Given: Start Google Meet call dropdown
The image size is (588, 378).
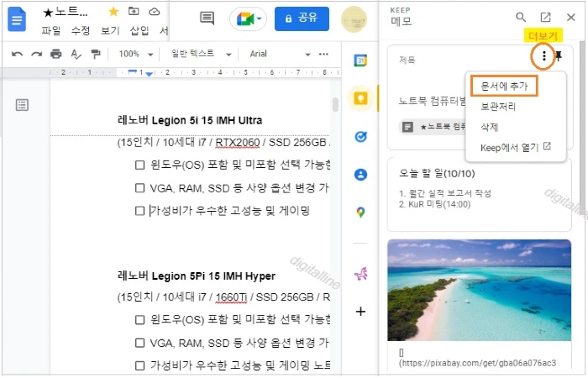Looking at the screenshot, I should [249, 19].
